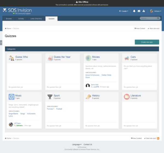Open the Adriano user account dropdown
The height and width of the screenshot is (153, 164).
[155, 11]
